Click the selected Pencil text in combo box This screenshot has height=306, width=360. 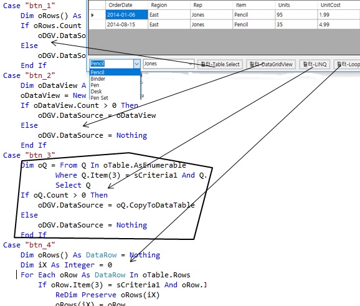tap(98, 64)
